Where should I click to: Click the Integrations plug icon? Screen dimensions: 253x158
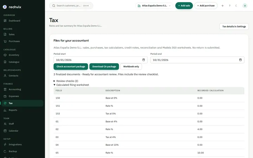pos(5,144)
